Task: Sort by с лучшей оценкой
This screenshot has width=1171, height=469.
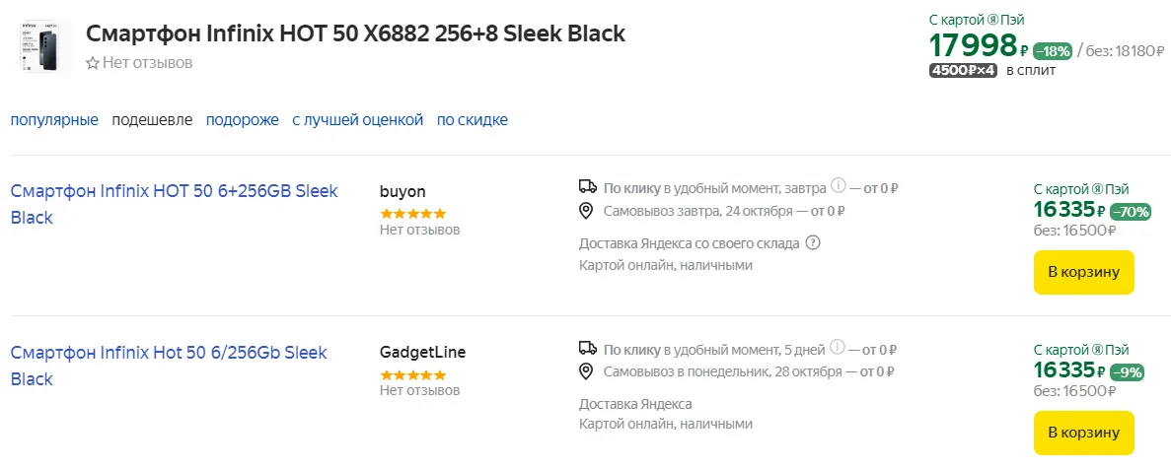Action: pyautogui.click(x=357, y=120)
